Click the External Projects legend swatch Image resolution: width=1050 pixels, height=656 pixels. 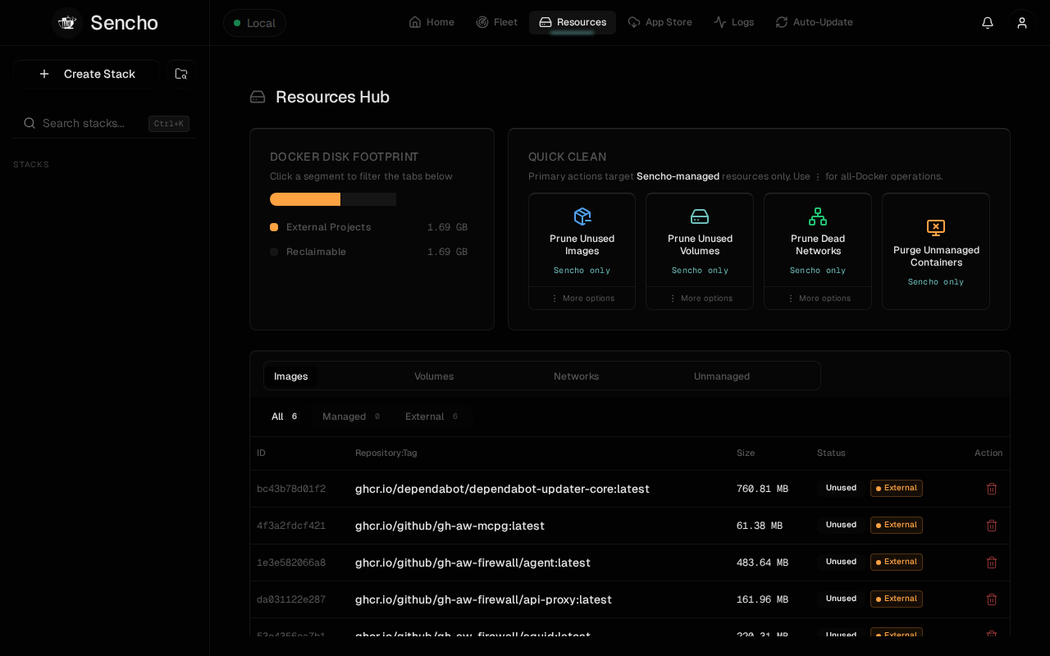(x=274, y=227)
